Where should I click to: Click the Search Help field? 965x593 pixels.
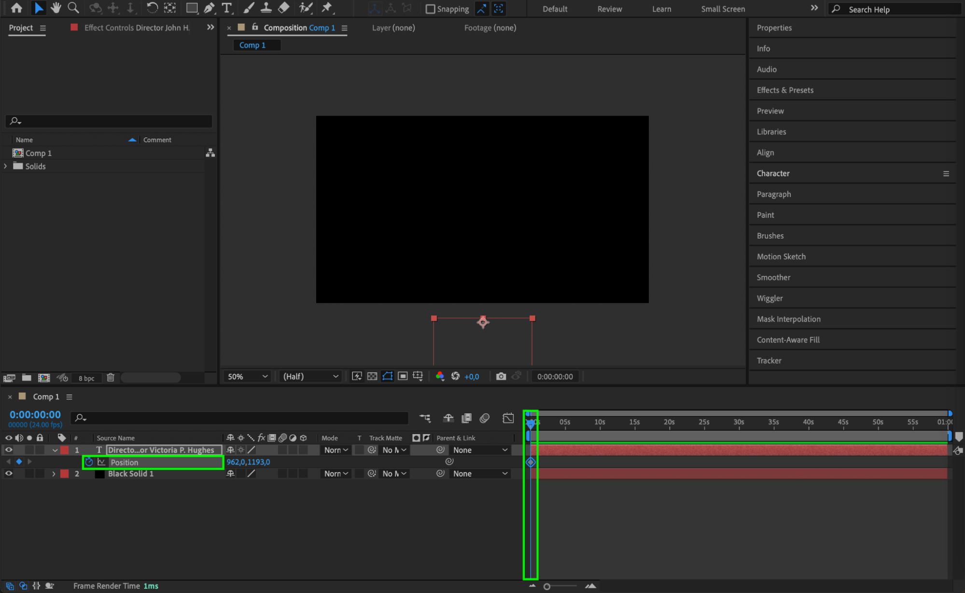(898, 9)
